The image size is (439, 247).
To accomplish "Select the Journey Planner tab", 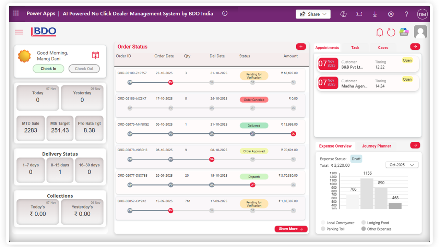I will pyautogui.click(x=377, y=146).
